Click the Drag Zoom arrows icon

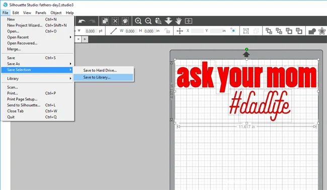(x=169, y=21)
